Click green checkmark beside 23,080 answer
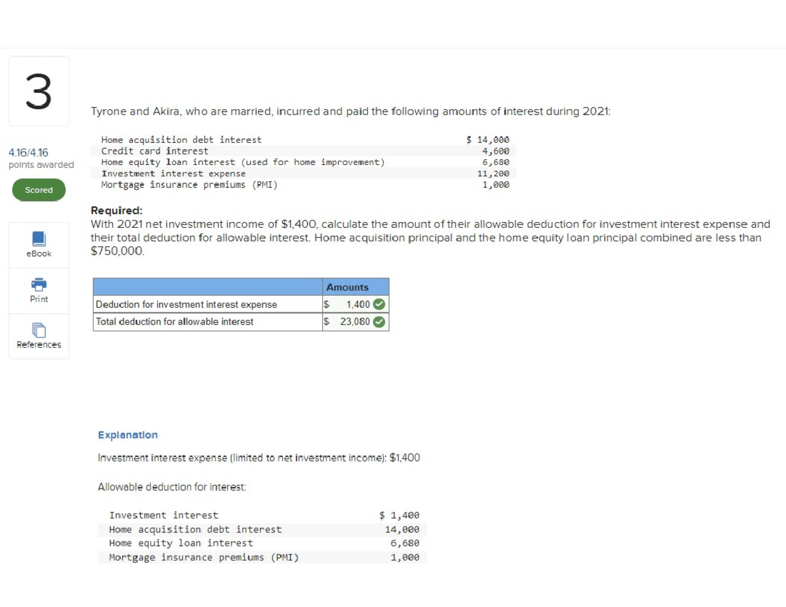This screenshot has width=786, height=607. 379,322
